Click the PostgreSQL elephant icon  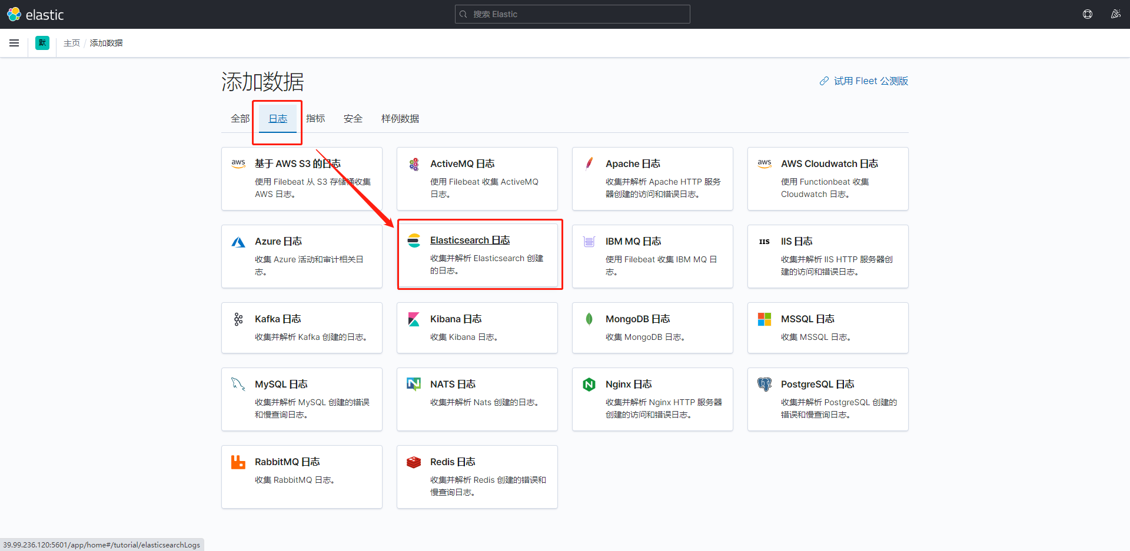coord(765,385)
